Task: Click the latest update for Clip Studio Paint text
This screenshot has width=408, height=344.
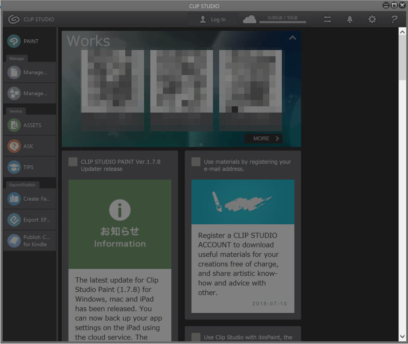Action: (119, 309)
